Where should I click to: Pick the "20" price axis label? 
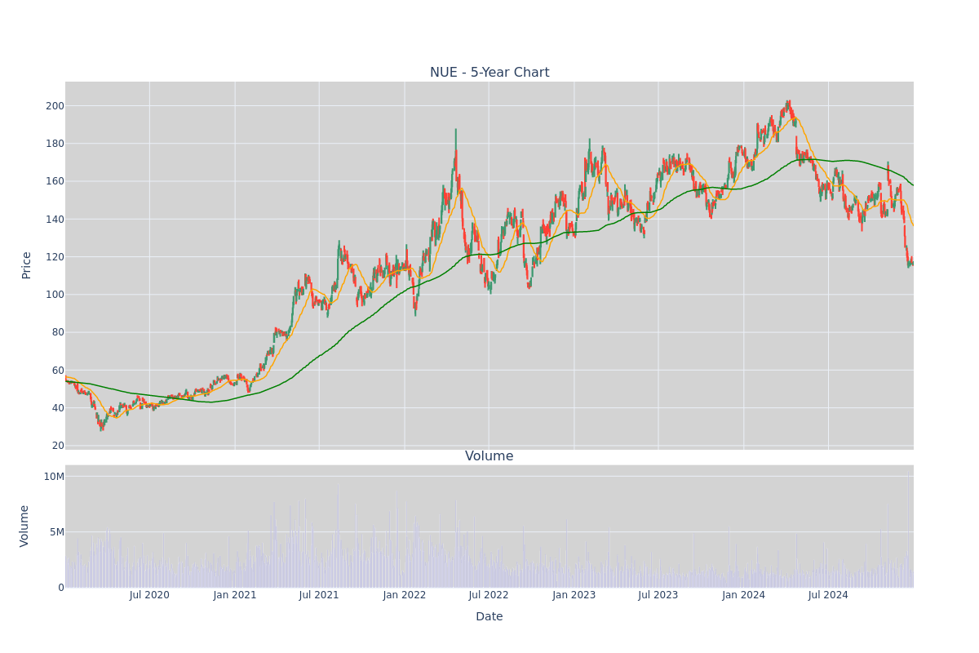[x=58, y=446]
